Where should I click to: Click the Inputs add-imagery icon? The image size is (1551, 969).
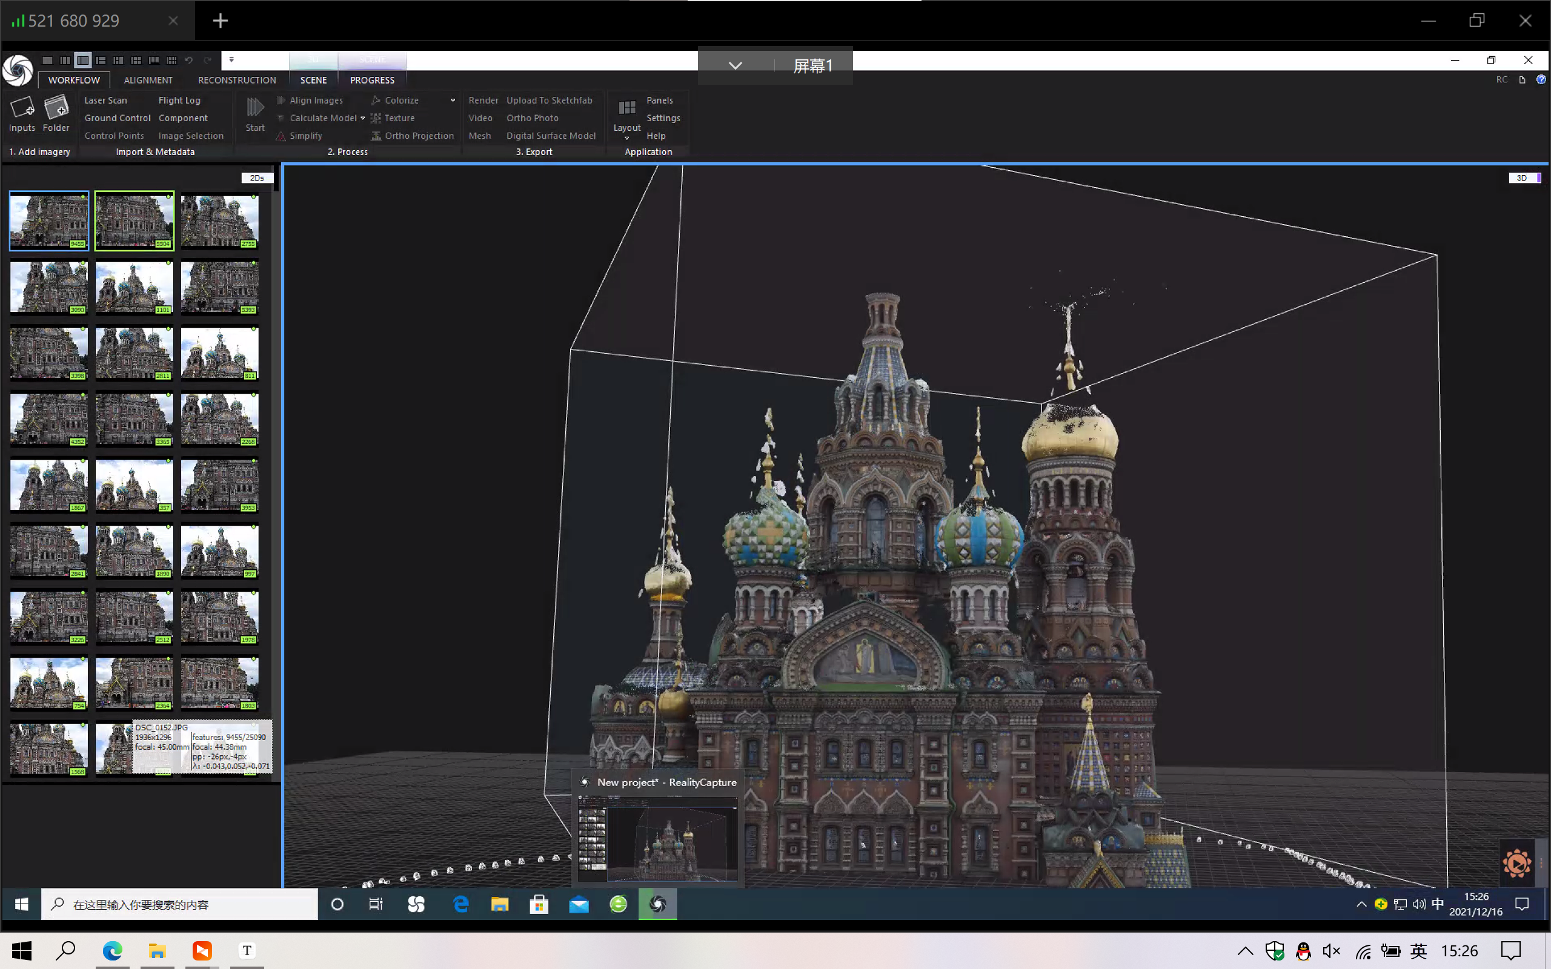point(22,107)
